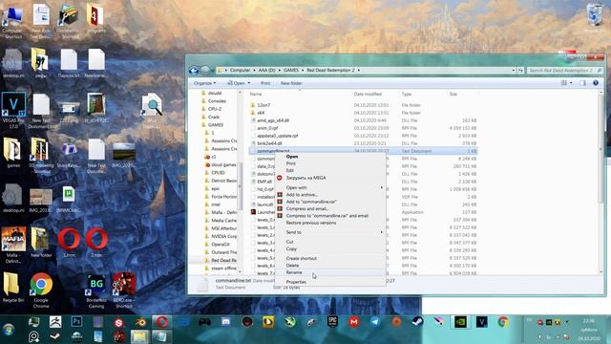Click the Open toolbar button
611x344 pixels.
pos(236,83)
